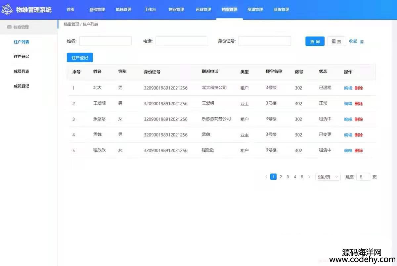The image size is (397, 266).
Task: Go to the next page arrow
Action: 309,177
